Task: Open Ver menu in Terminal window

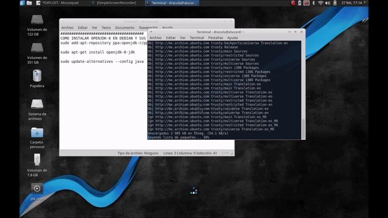Action: (182, 38)
